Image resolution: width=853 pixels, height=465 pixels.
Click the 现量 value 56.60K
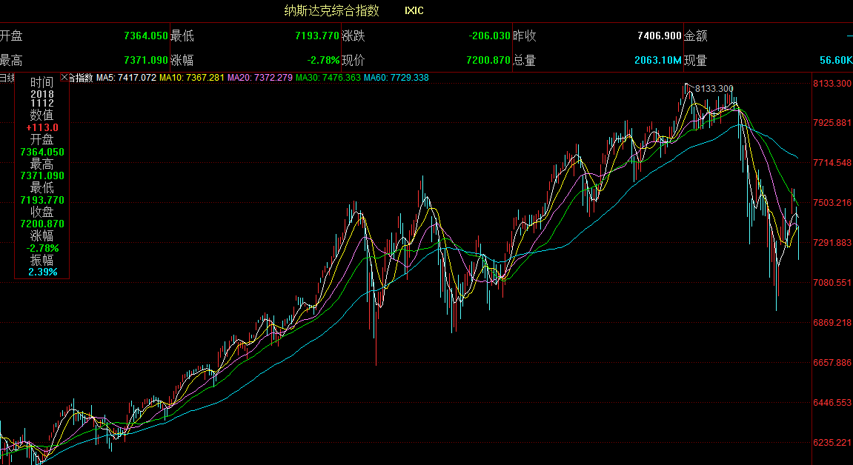pos(835,60)
